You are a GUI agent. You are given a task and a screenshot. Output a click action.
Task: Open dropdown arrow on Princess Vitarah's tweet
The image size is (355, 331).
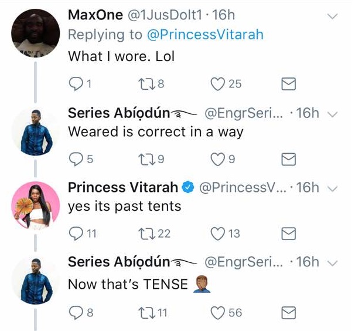(332, 188)
